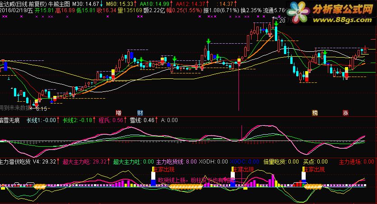Select the 牛熊主图 main indicator title
The height and width of the screenshot is (204, 377).
59,4
